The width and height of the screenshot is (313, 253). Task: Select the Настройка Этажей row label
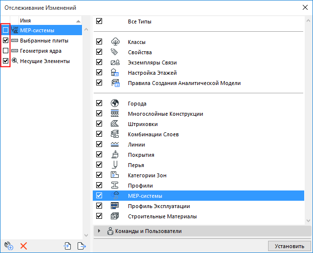pos(152,73)
